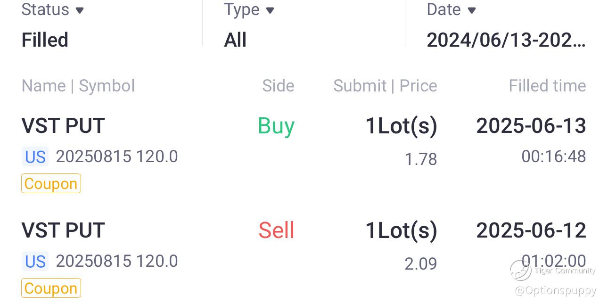Click the Date dropdown arrow icon
The image size is (608, 304).
471,10
